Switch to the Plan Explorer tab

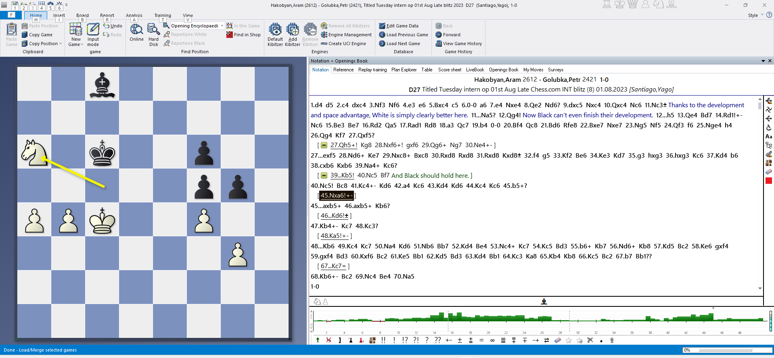click(404, 70)
